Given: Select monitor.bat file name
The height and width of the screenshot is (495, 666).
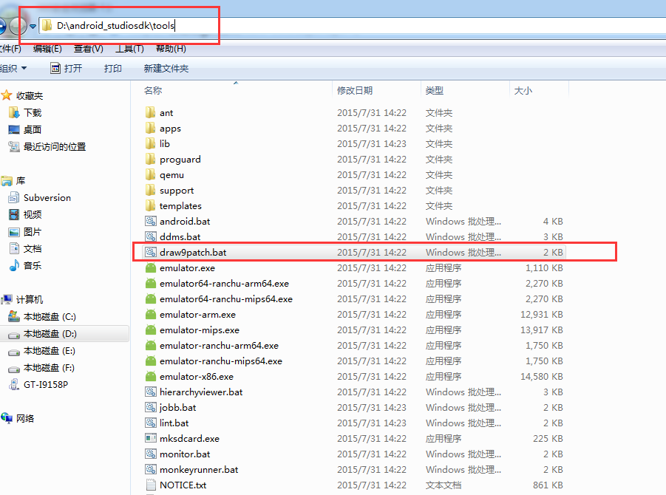Looking at the screenshot, I should click(x=185, y=454).
